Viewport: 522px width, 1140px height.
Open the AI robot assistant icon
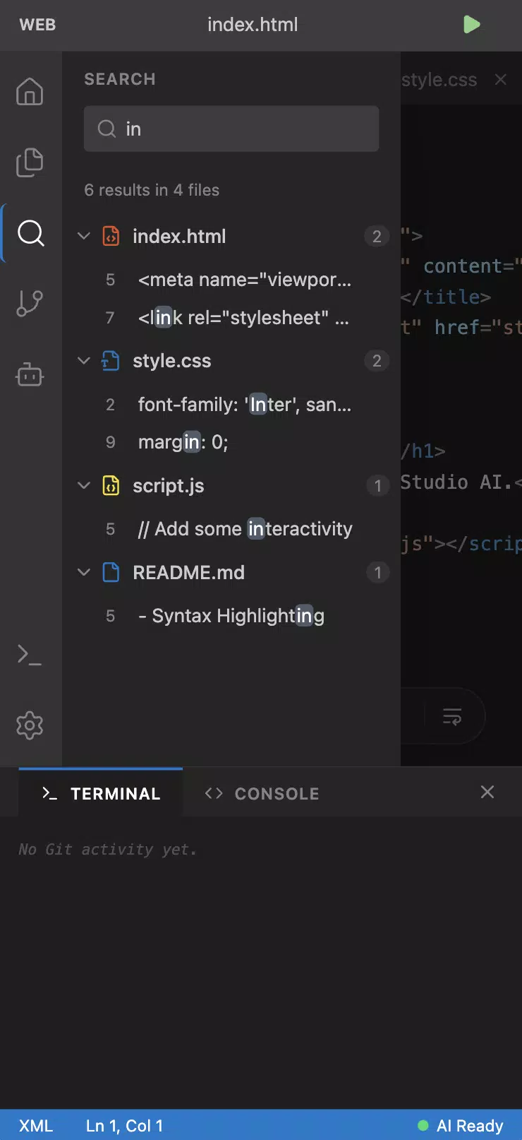30,374
